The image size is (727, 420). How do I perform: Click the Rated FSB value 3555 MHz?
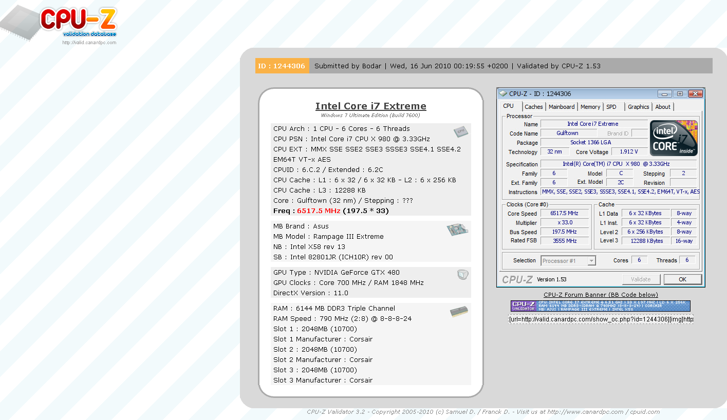point(564,241)
